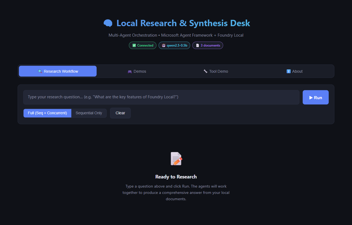This screenshot has height=225, width=352.
Task: Click the game controller icon on Demos tab
Action: pos(130,71)
